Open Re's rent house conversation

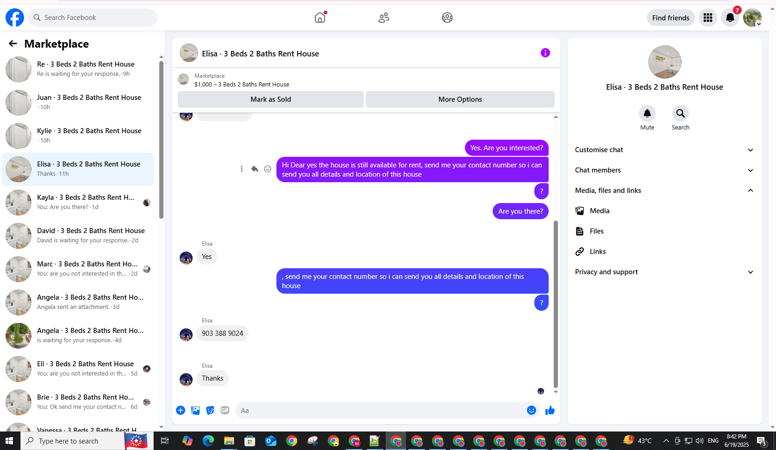tap(78, 69)
